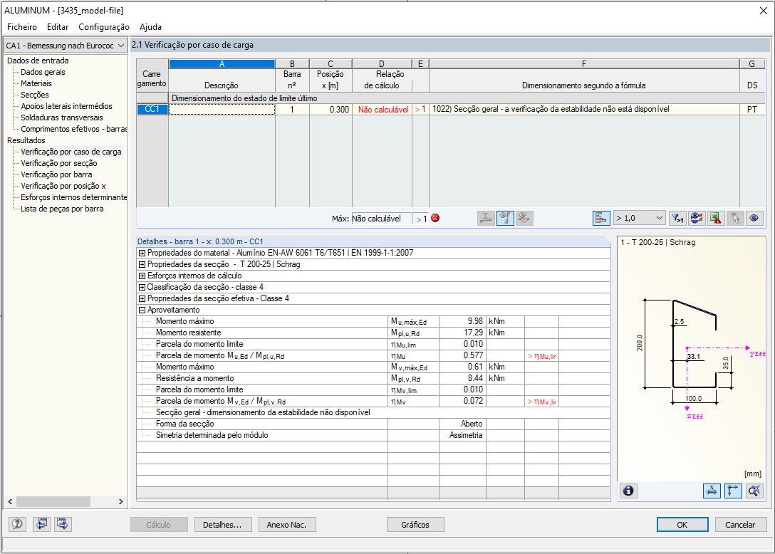The image size is (775, 554).
Task: Open Lista de peças por barra
Action: [62, 209]
